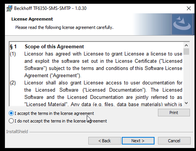
Task: Click inside paragraph (1) of the license text
Action: click(103, 65)
